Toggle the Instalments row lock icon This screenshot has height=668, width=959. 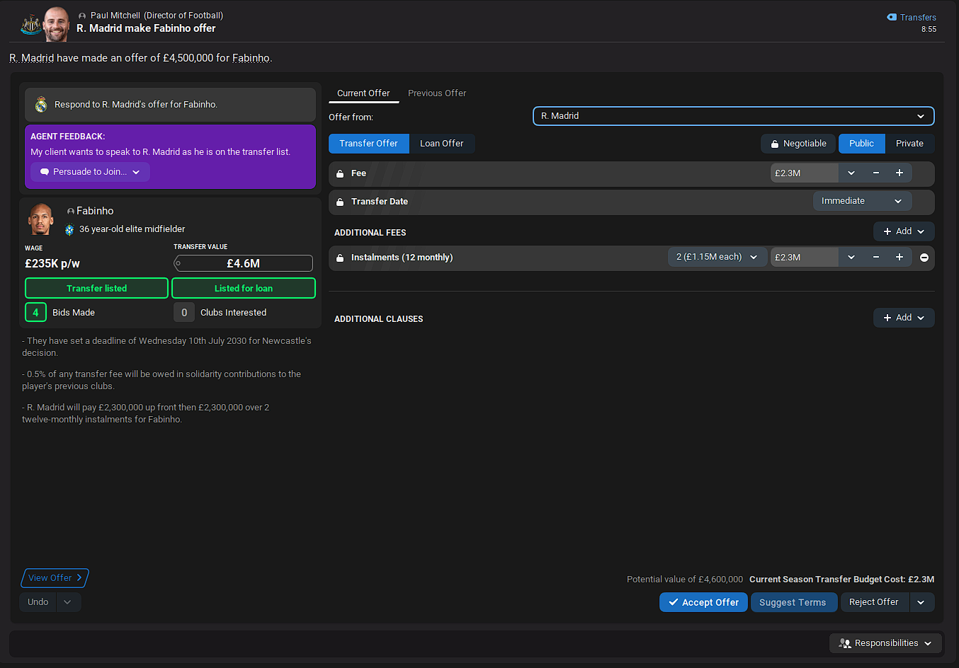click(340, 258)
